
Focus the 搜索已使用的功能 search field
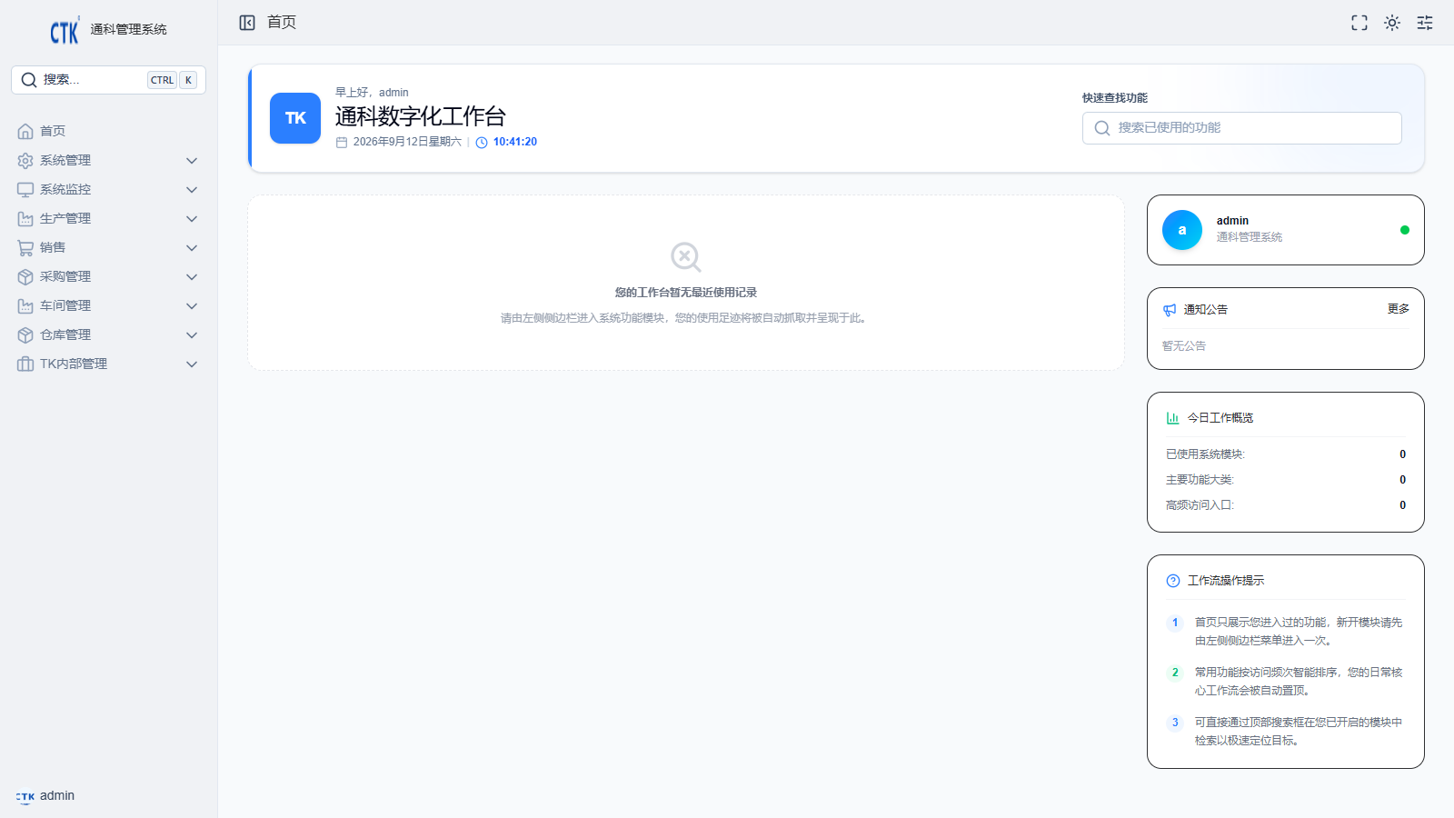click(1241, 128)
